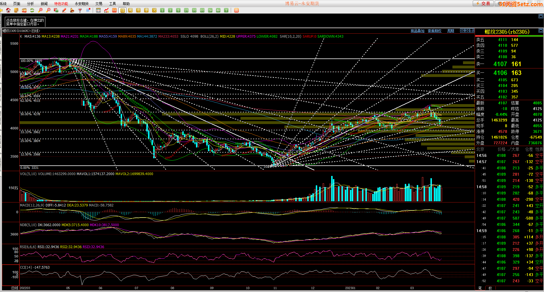Select weekly 周 period button

coord(130,10)
